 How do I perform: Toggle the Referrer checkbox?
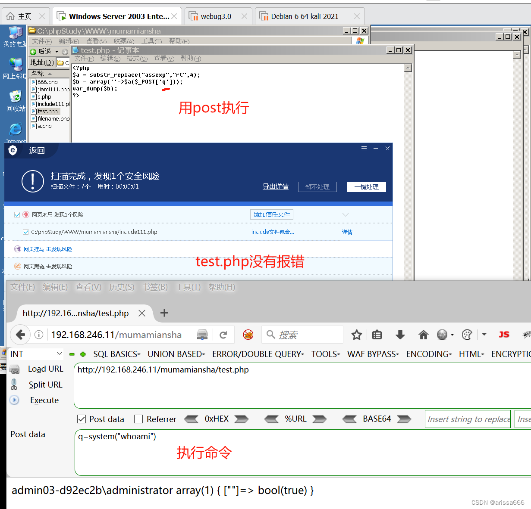point(138,419)
